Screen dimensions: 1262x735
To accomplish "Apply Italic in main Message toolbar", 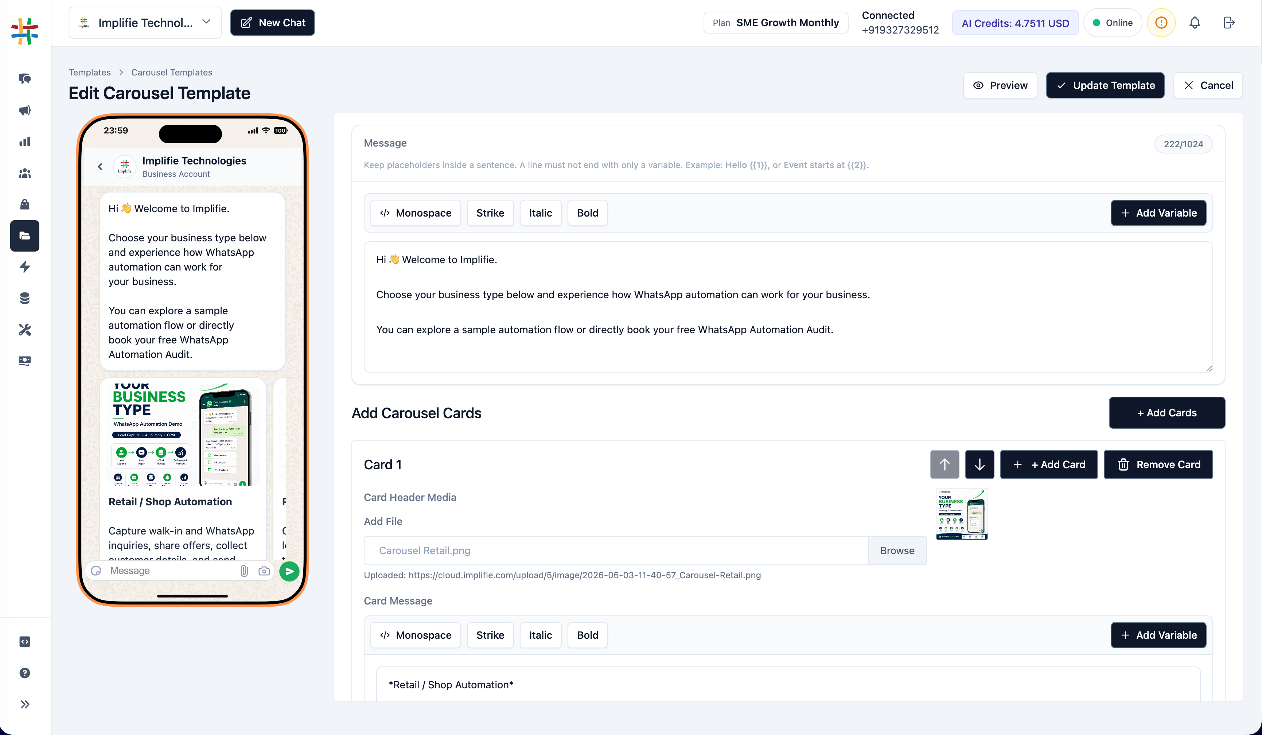I will click(x=540, y=213).
